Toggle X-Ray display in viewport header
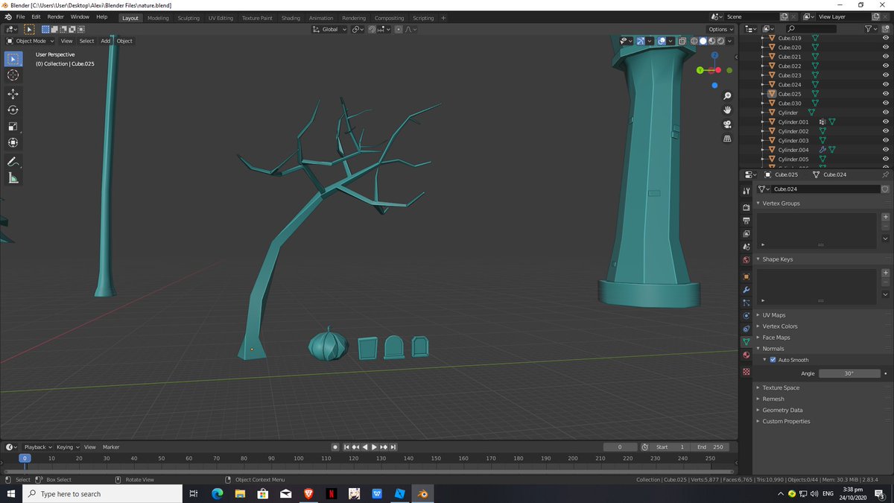894x503 pixels. (x=684, y=41)
